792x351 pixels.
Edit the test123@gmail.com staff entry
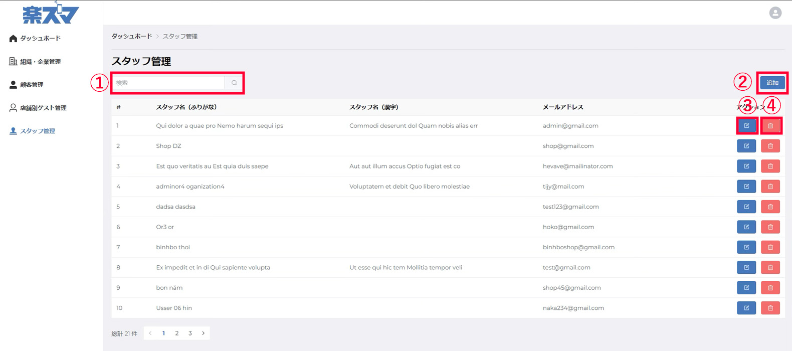pos(746,207)
